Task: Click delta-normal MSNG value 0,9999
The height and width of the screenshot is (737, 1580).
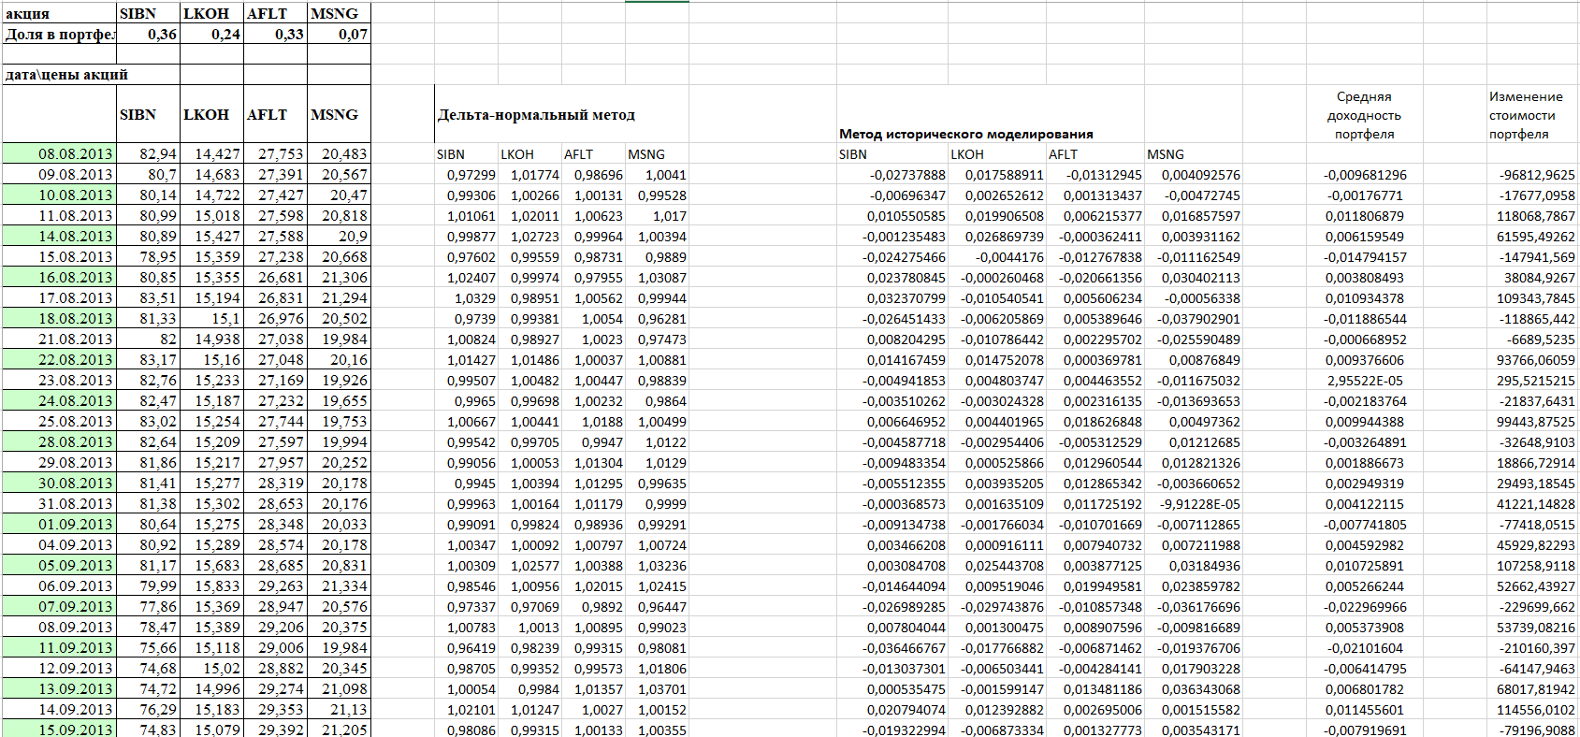Action: (657, 504)
